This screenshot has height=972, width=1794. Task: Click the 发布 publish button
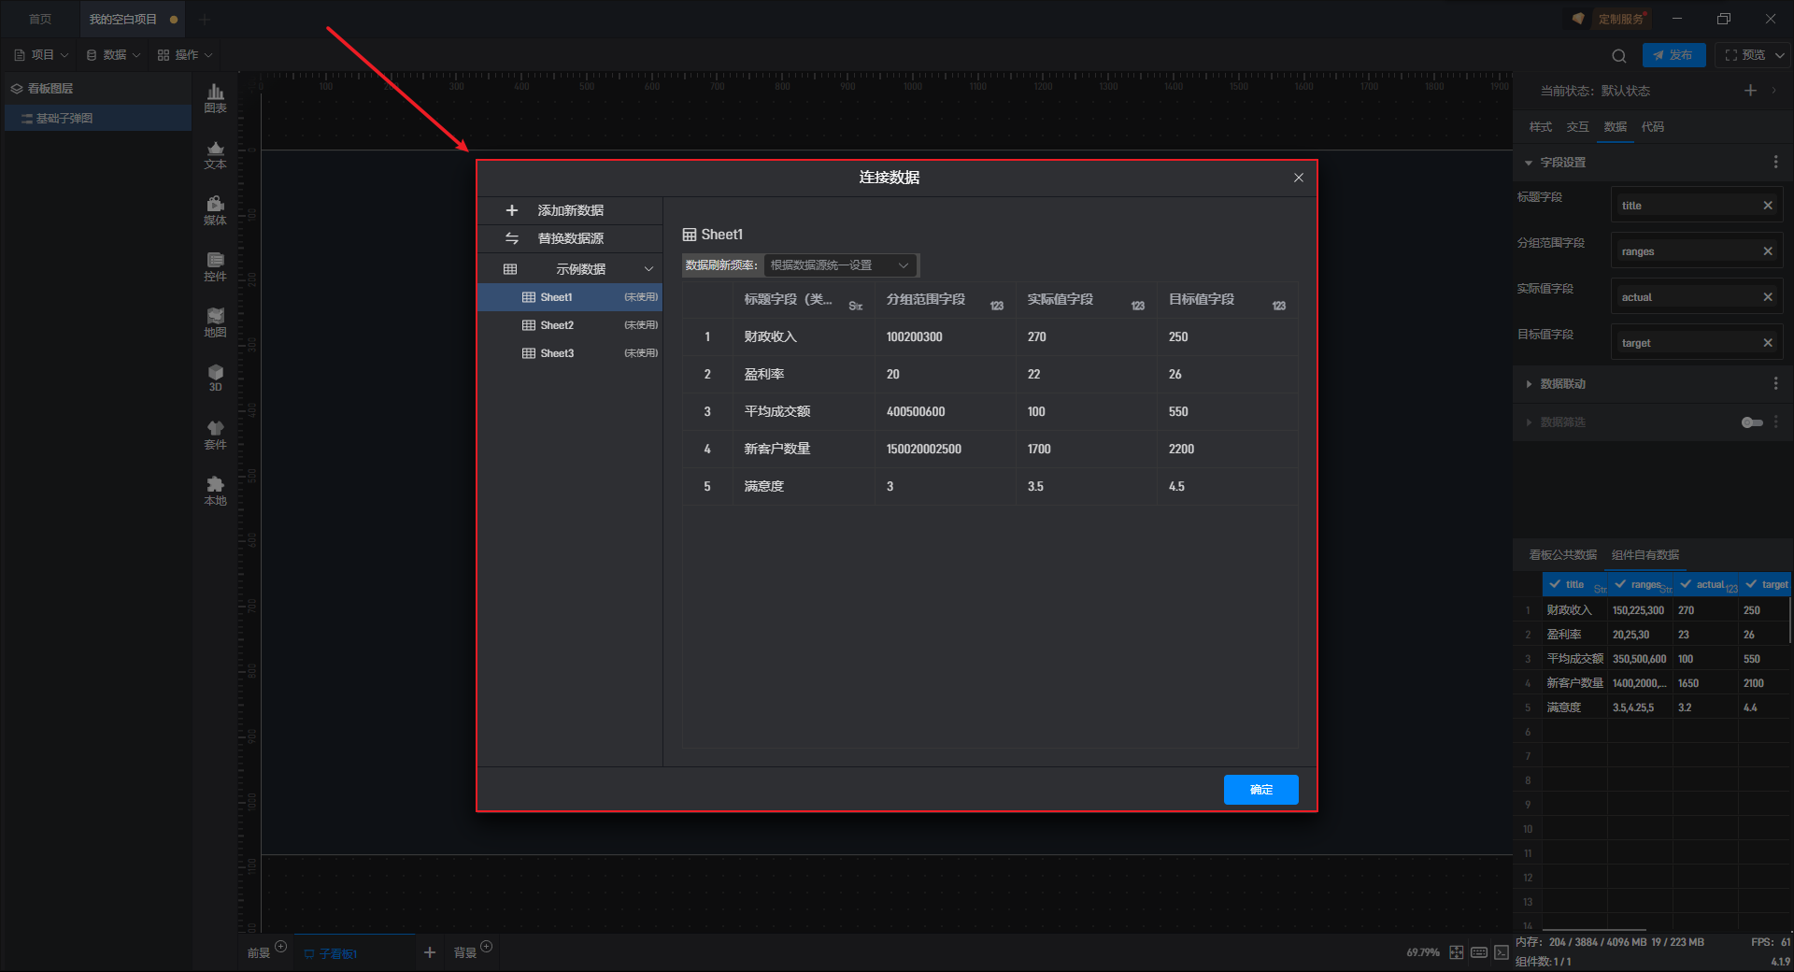[x=1673, y=55]
